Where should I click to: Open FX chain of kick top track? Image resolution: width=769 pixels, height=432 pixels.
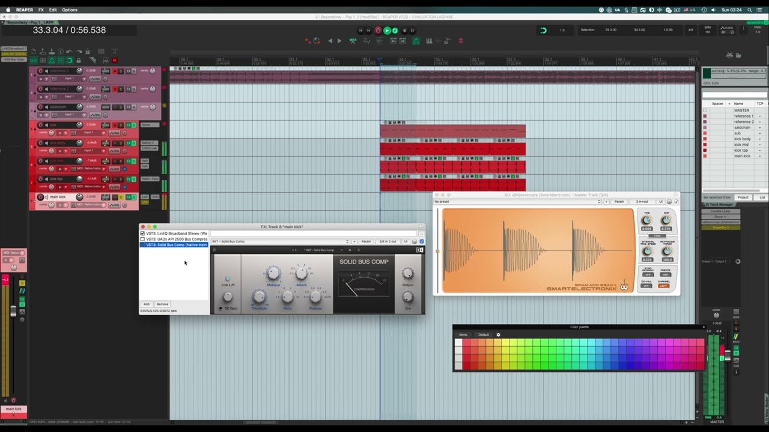129,179
